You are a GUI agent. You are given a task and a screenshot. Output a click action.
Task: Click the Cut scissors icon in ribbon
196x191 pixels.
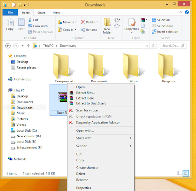[x=30, y=20]
